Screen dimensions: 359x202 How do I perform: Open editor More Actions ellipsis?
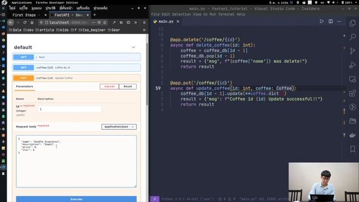click(339, 21)
